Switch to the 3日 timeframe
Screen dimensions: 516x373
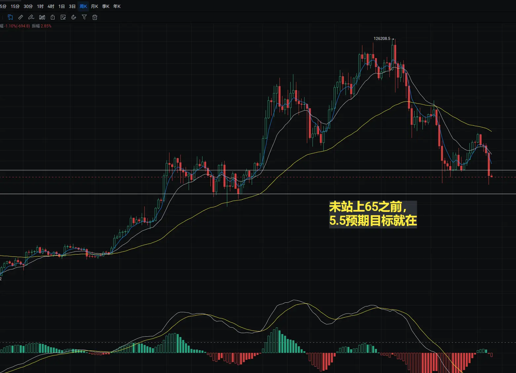coord(72,6)
